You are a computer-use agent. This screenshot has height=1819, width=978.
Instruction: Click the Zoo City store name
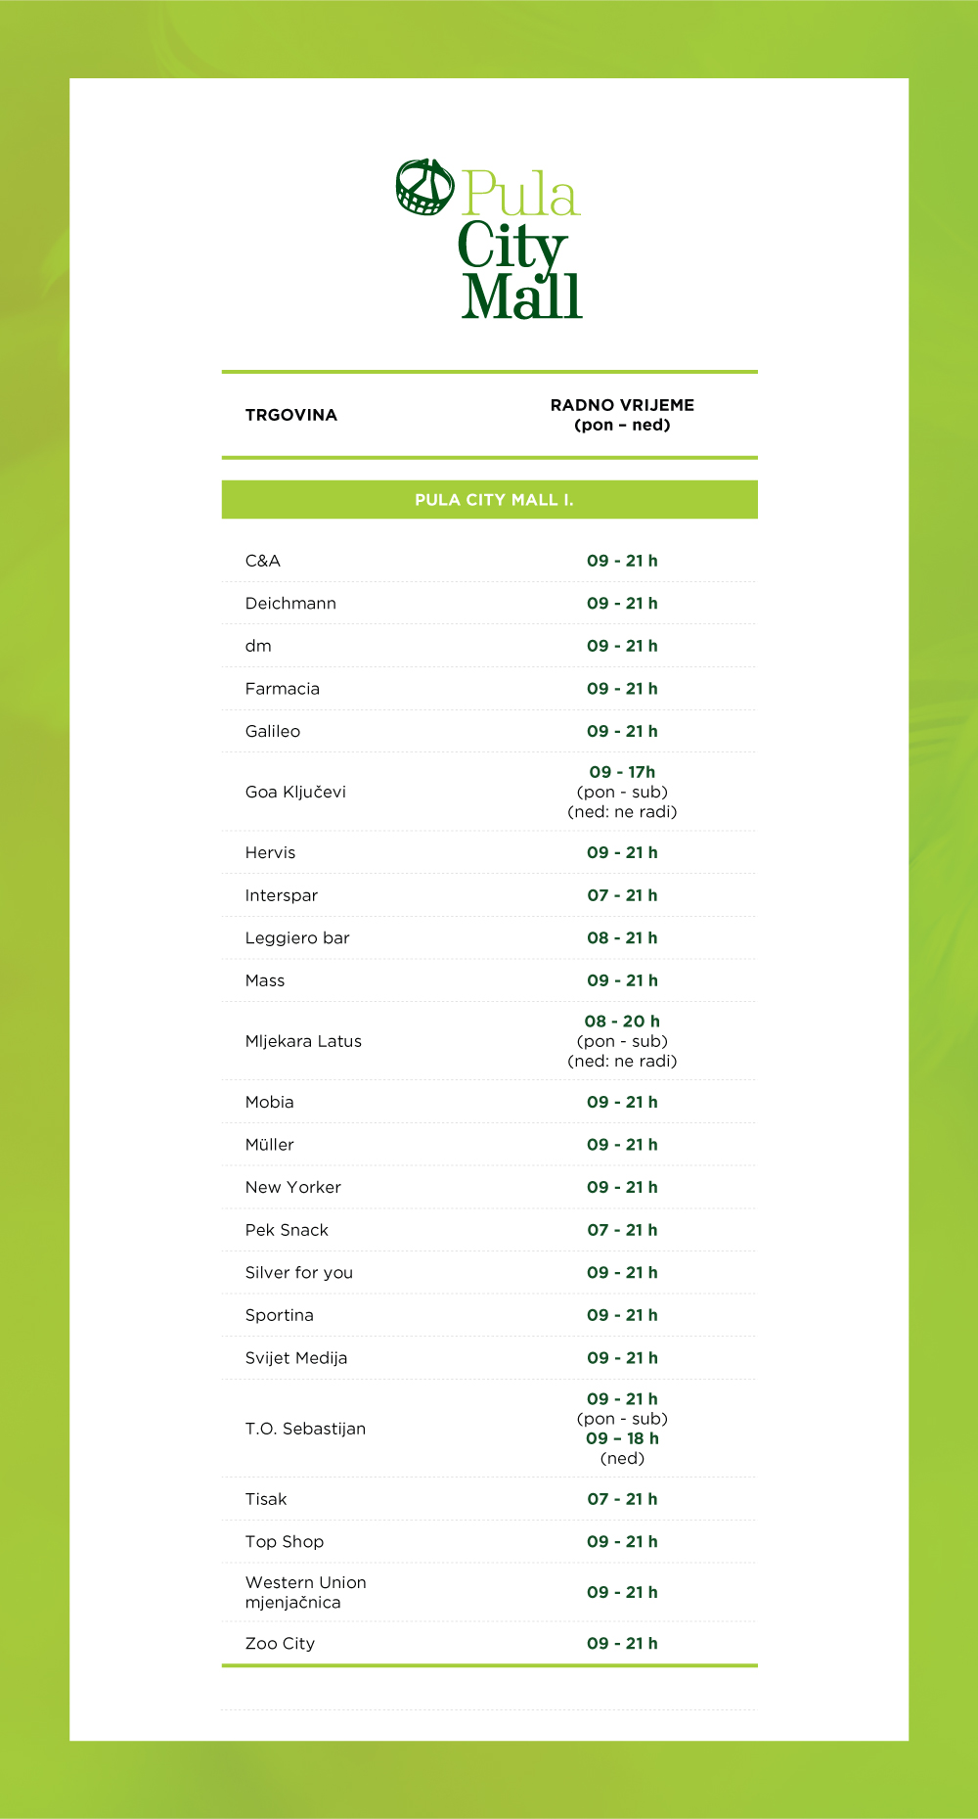click(x=280, y=1644)
